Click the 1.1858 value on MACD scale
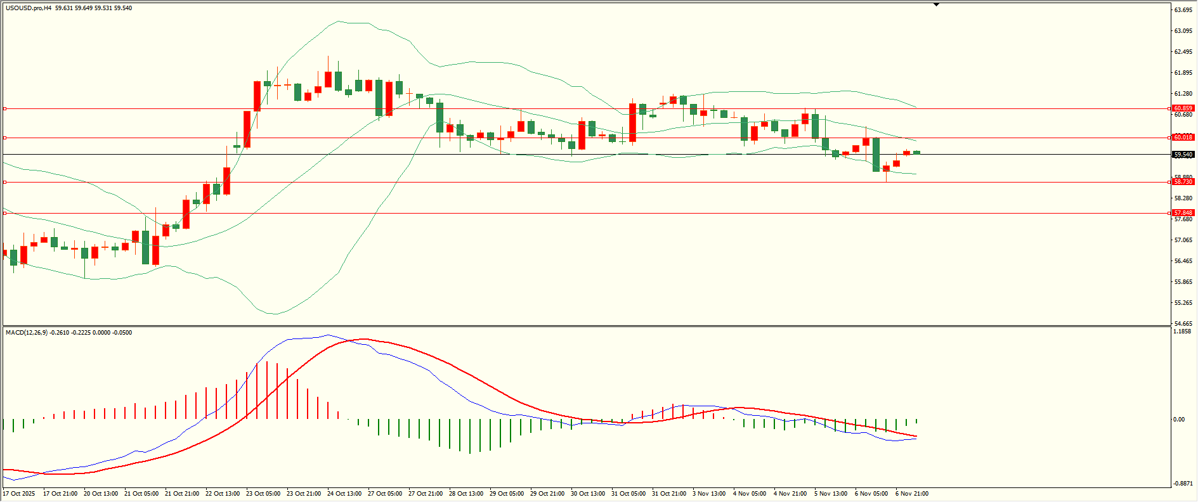1198x502 pixels. click(x=1182, y=331)
